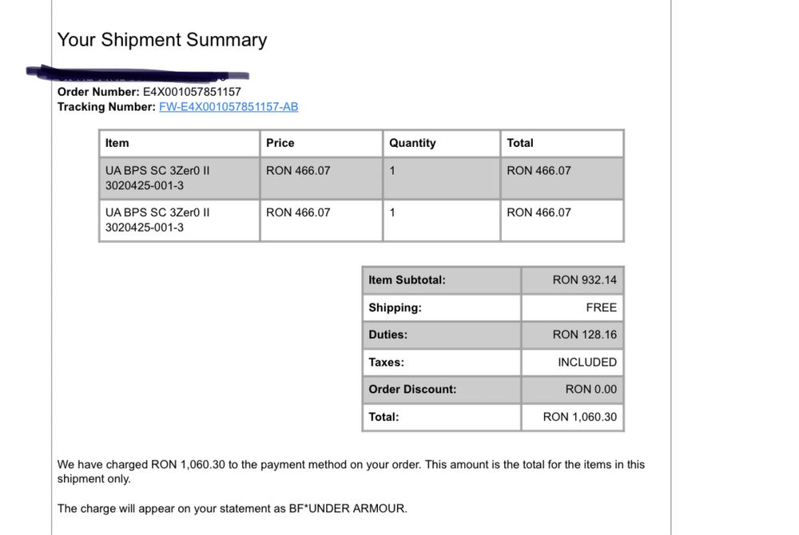Click the Price column header
This screenshot has width=799, height=535.
[280, 143]
